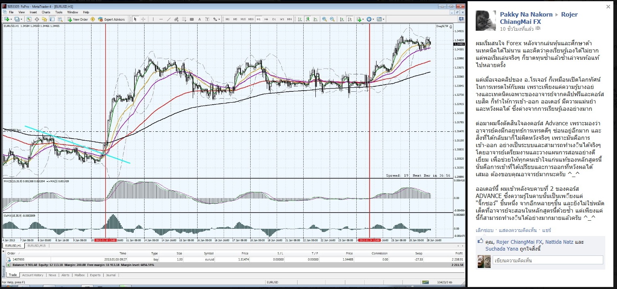Zoom out on the chart
Image resolution: width=617 pixels, height=289 pixels.
(x=332, y=19)
